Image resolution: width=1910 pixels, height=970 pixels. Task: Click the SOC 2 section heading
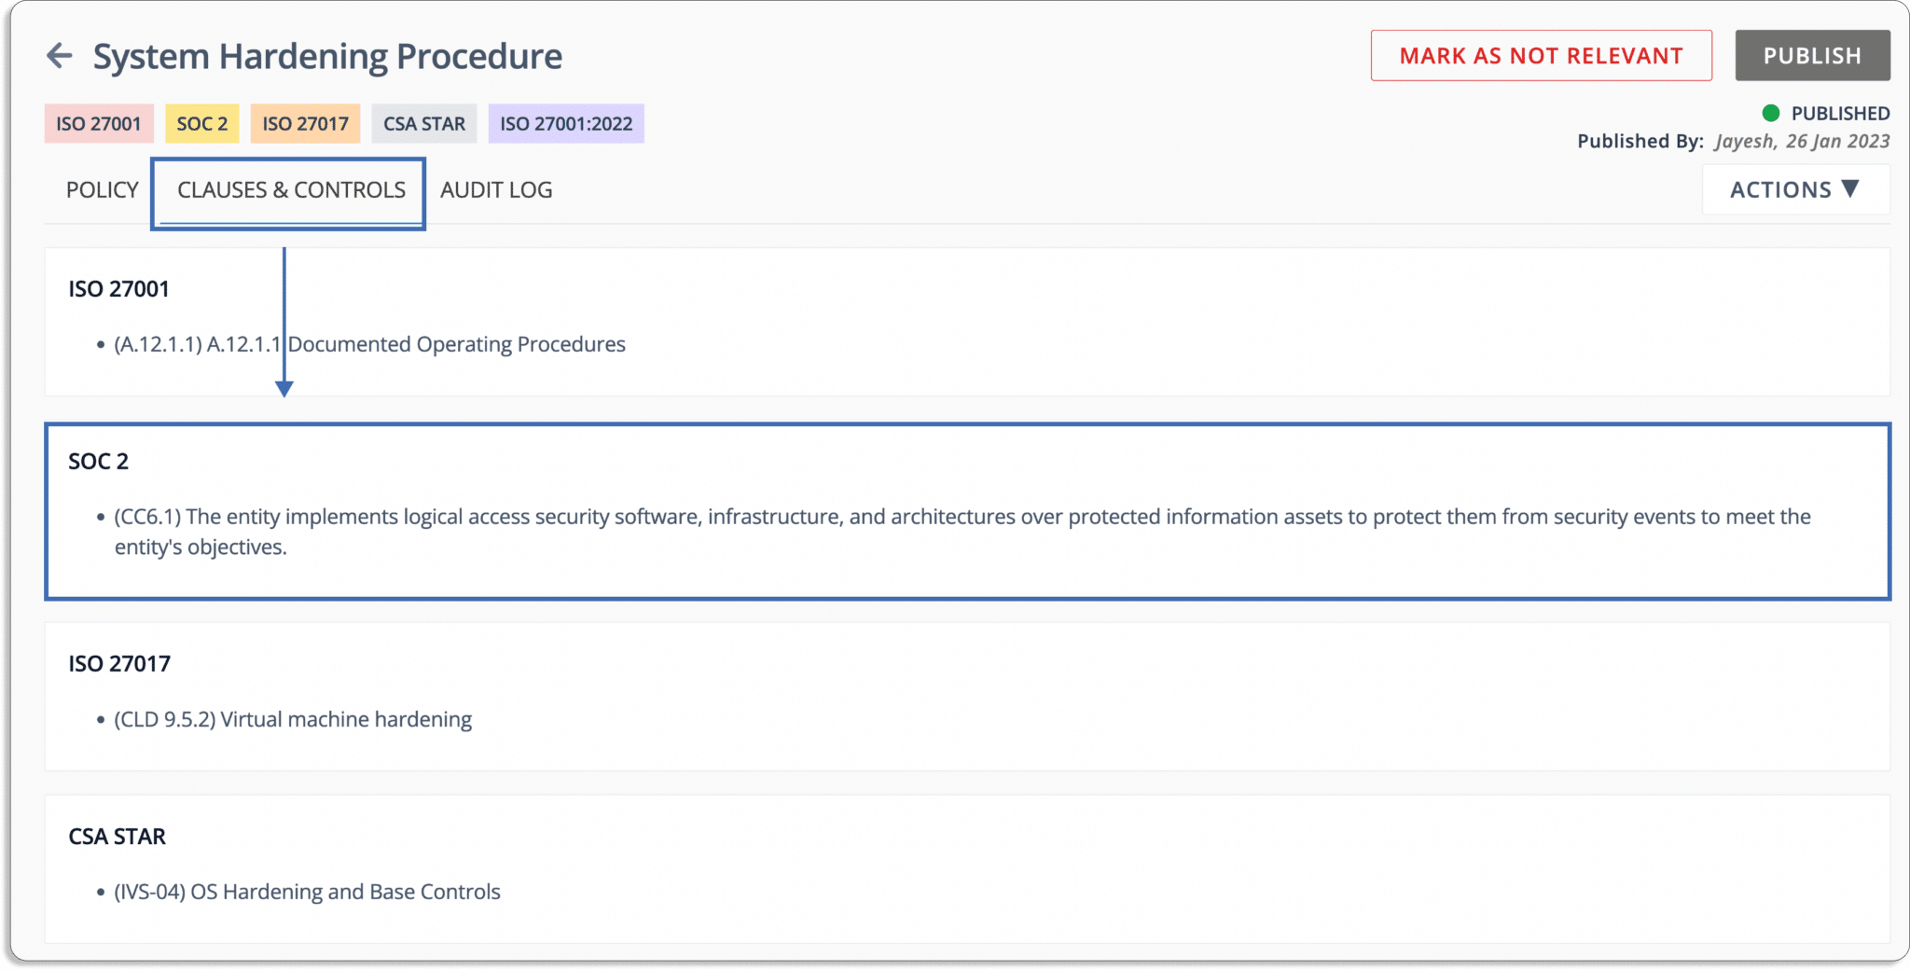(x=99, y=462)
